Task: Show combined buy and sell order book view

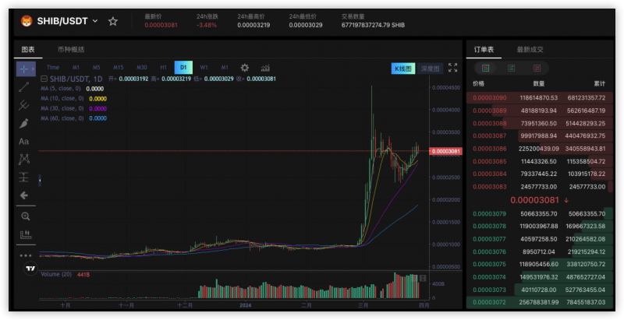Action: [x=485, y=69]
